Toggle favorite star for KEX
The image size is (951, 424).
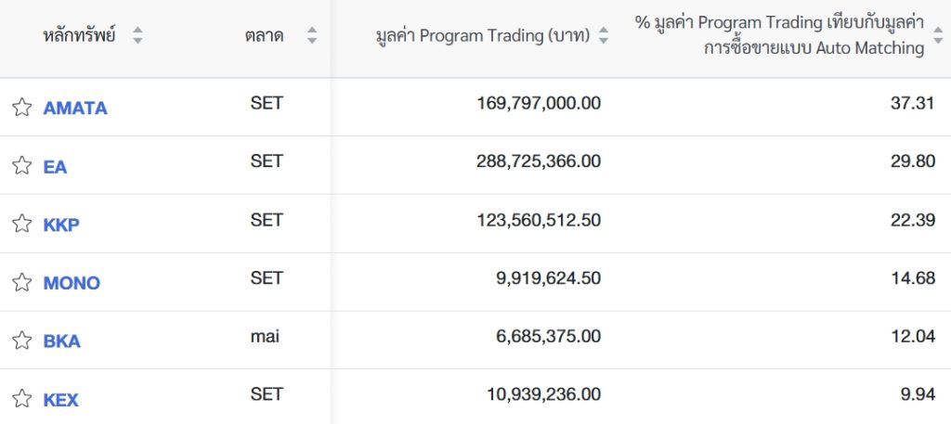(x=22, y=399)
